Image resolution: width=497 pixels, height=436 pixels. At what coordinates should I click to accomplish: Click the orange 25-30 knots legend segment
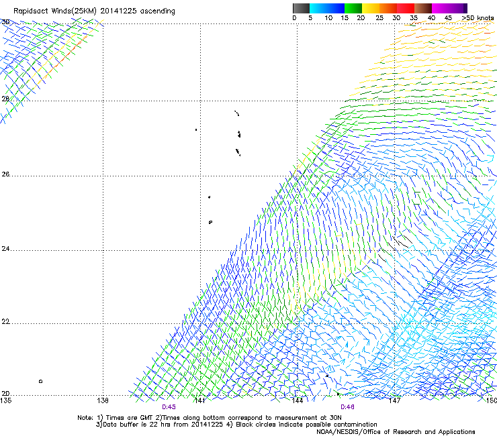pyautogui.click(x=388, y=8)
